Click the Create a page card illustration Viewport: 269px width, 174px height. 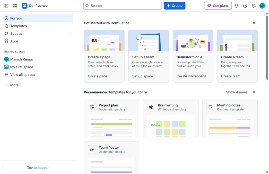pyautogui.click(x=104, y=40)
